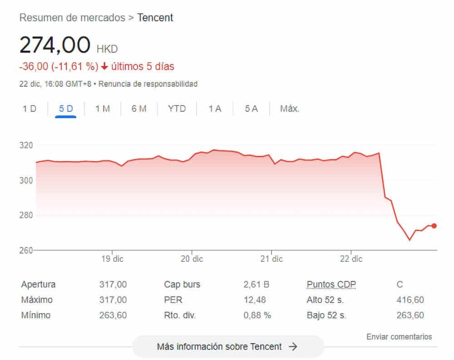Show the YTD chart range

pos(177,109)
